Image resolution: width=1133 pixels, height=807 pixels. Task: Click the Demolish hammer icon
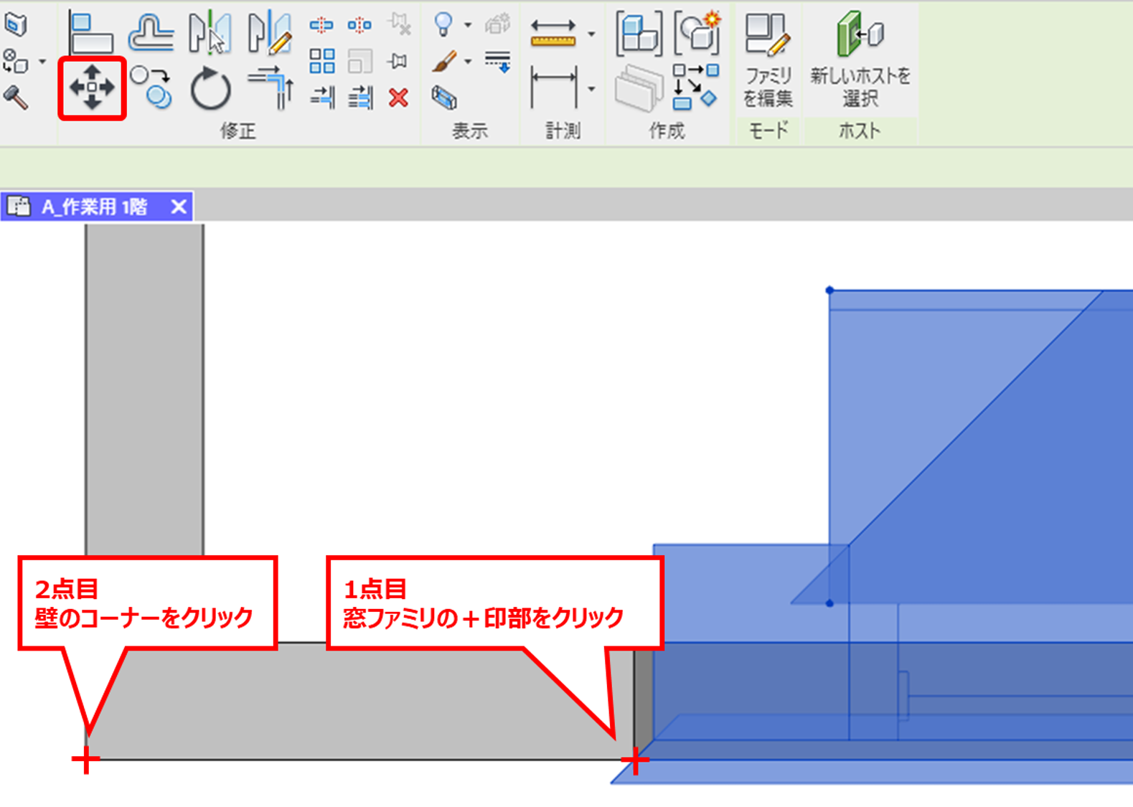pos(16,97)
